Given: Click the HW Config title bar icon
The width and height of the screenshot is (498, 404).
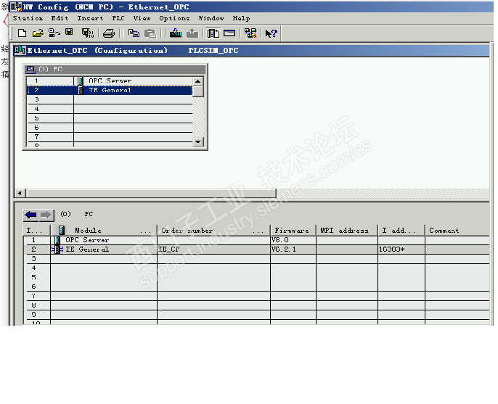Looking at the screenshot, I should tap(16, 7).
